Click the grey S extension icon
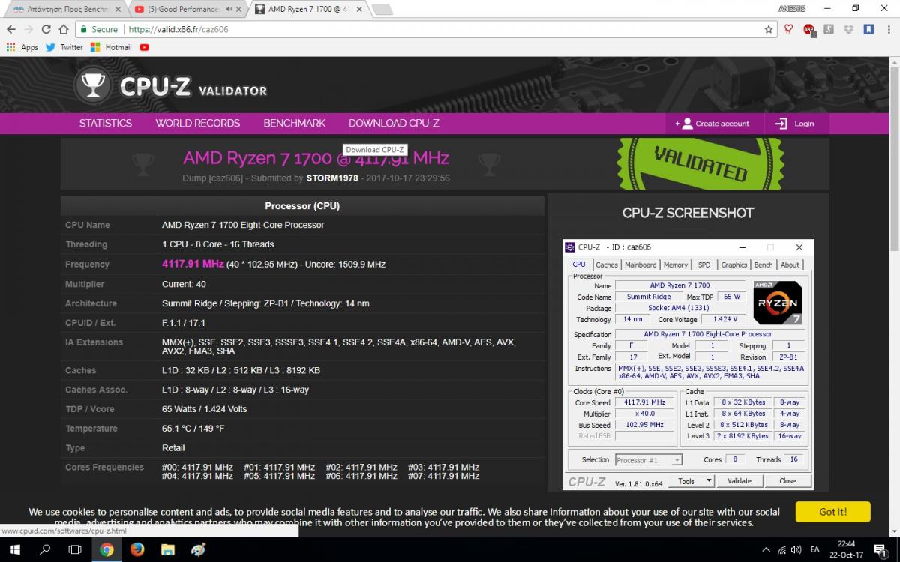This screenshot has height=562, width=900. tap(829, 29)
